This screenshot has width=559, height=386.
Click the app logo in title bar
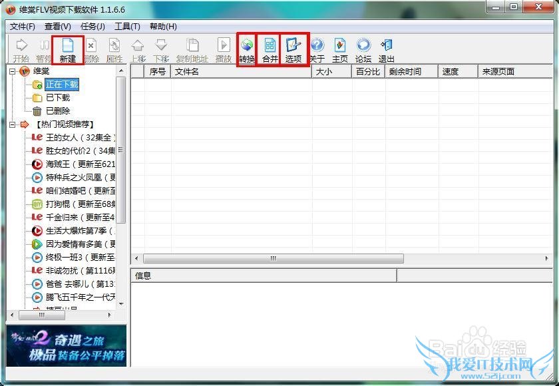tap(11, 9)
